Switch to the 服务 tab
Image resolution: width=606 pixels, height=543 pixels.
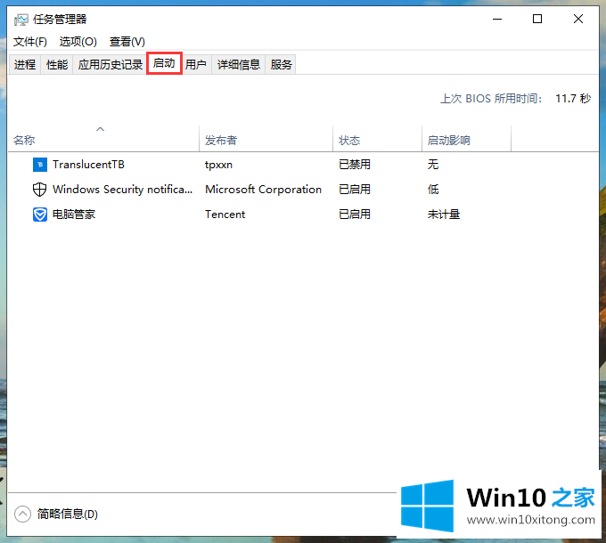click(x=282, y=64)
